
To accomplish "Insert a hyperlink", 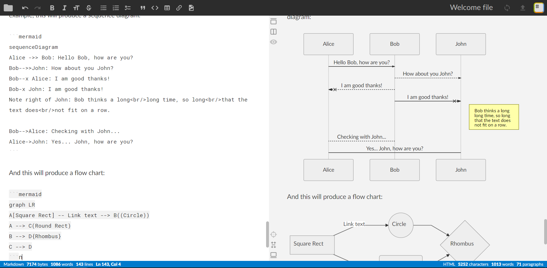I will pyautogui.click(x=179, y=8).
